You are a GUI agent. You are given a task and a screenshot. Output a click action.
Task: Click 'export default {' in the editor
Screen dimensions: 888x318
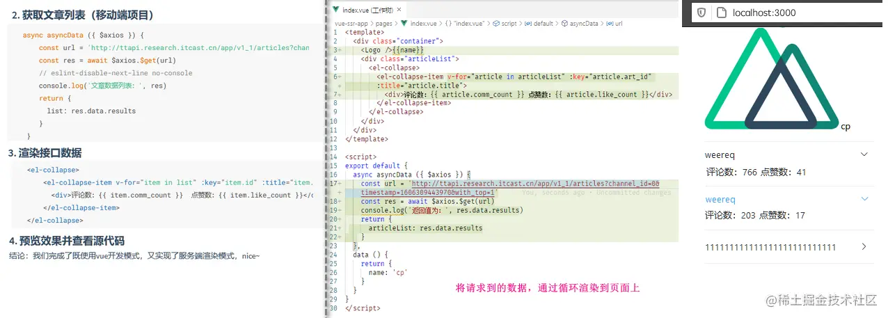point(376,166)
